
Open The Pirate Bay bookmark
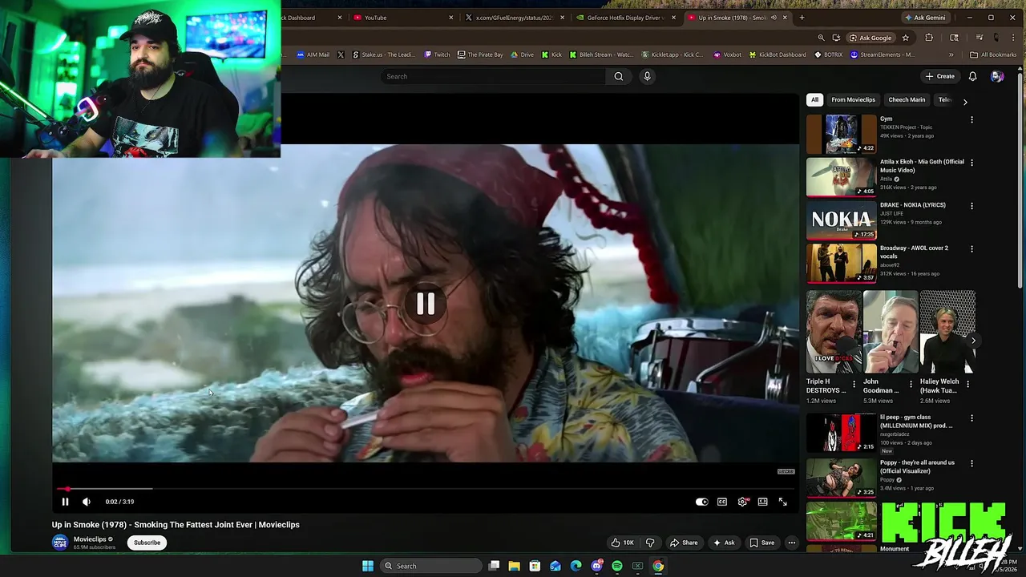[480, 54]
